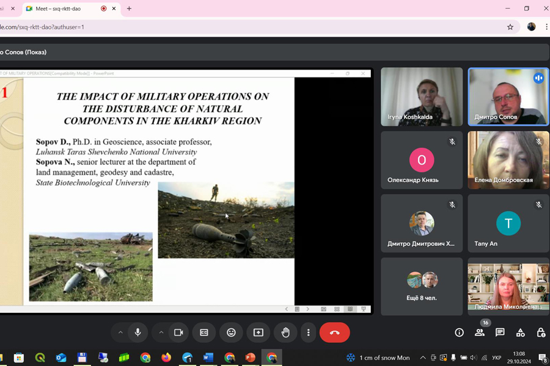Toggle the camera button
The width and height of the screenshot is (550, 366).
coord(178,332)
